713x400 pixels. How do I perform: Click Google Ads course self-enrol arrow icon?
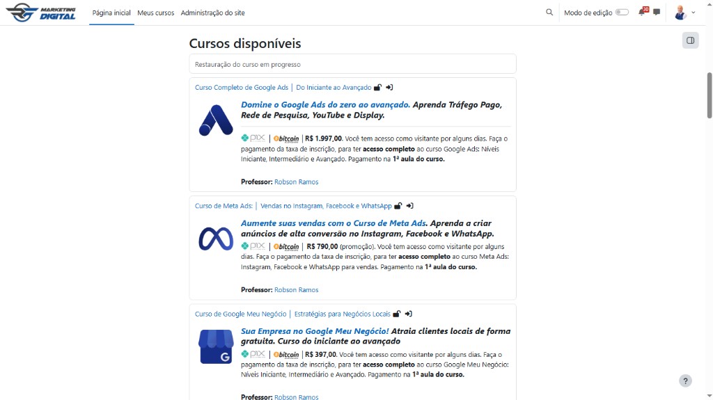pos(389,87)
